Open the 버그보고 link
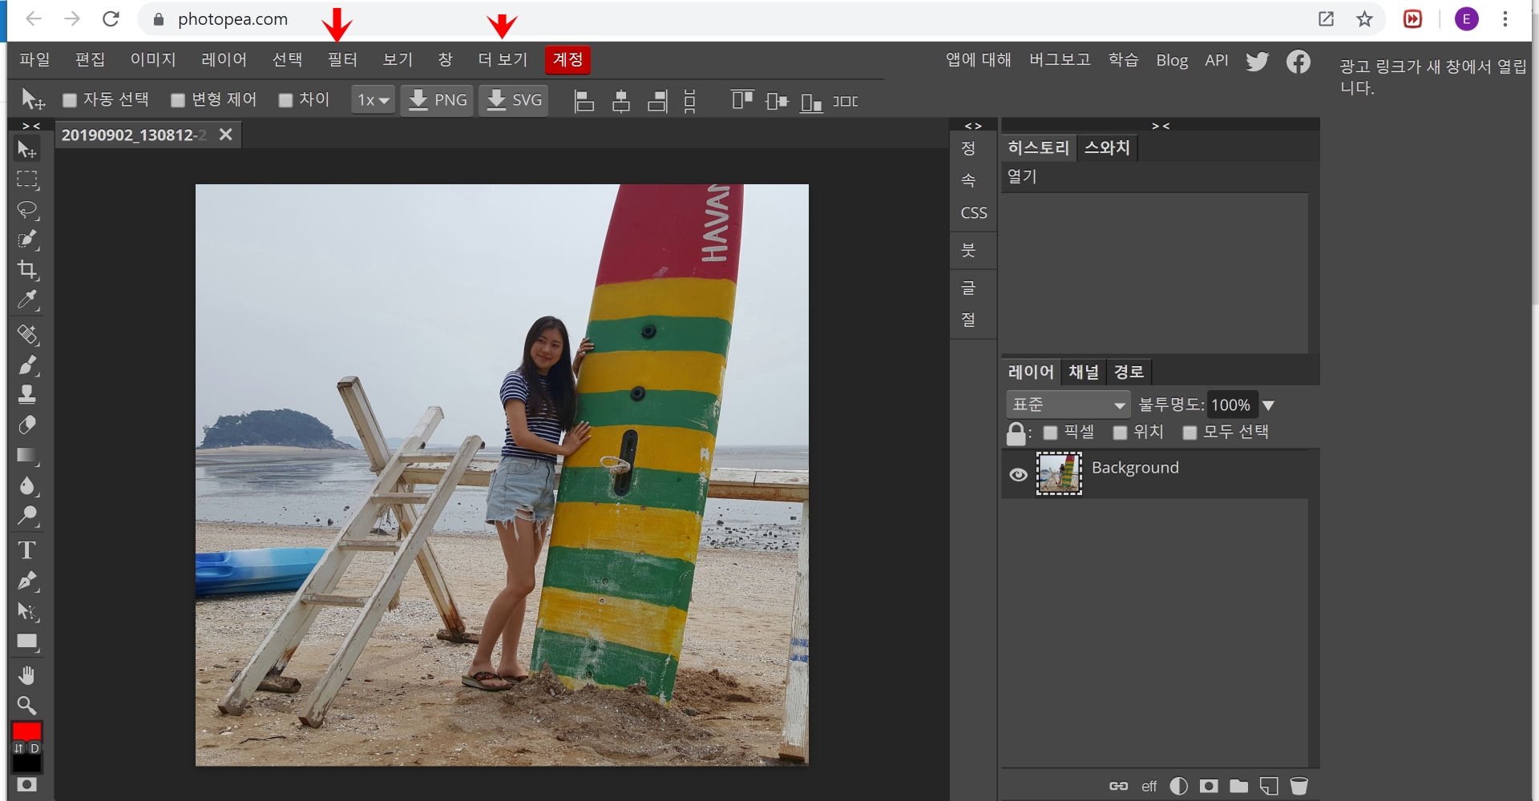 (1060, 60)
